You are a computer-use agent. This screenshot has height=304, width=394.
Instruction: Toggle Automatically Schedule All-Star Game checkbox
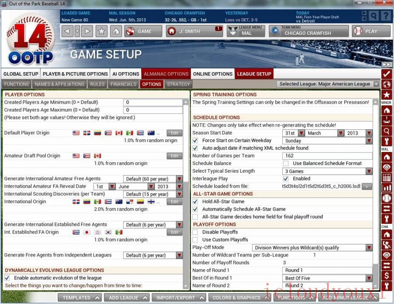[195, 209]
